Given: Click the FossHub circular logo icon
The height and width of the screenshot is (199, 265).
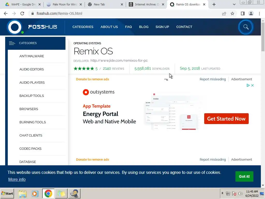Looking at the screenshot, I should tap(15, 27).
